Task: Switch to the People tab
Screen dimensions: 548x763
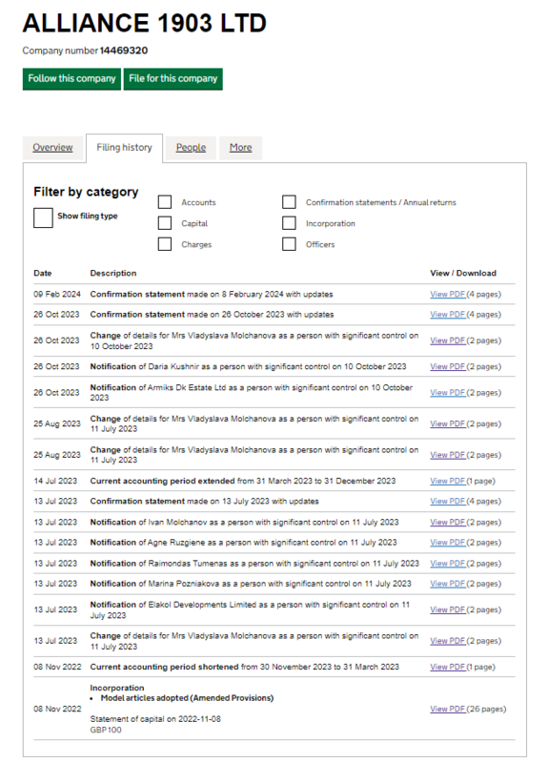Action: click(x=191, y=148)
